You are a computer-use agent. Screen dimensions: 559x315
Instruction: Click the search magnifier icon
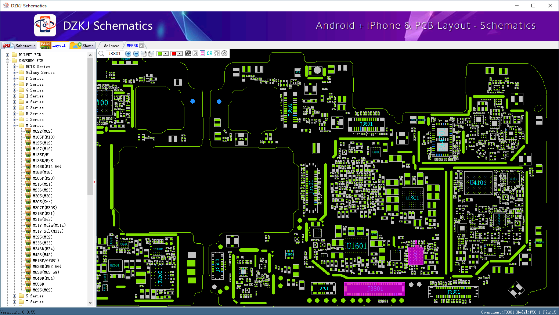pyautogui.click(x=101, y=54)
